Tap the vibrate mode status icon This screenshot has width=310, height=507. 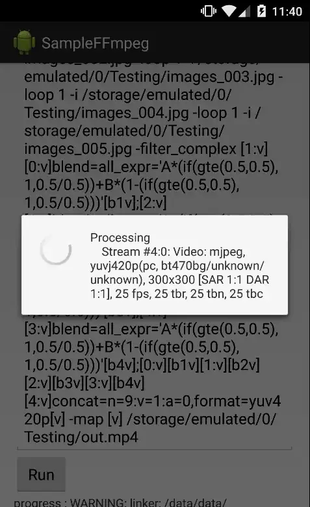(209, 11)
